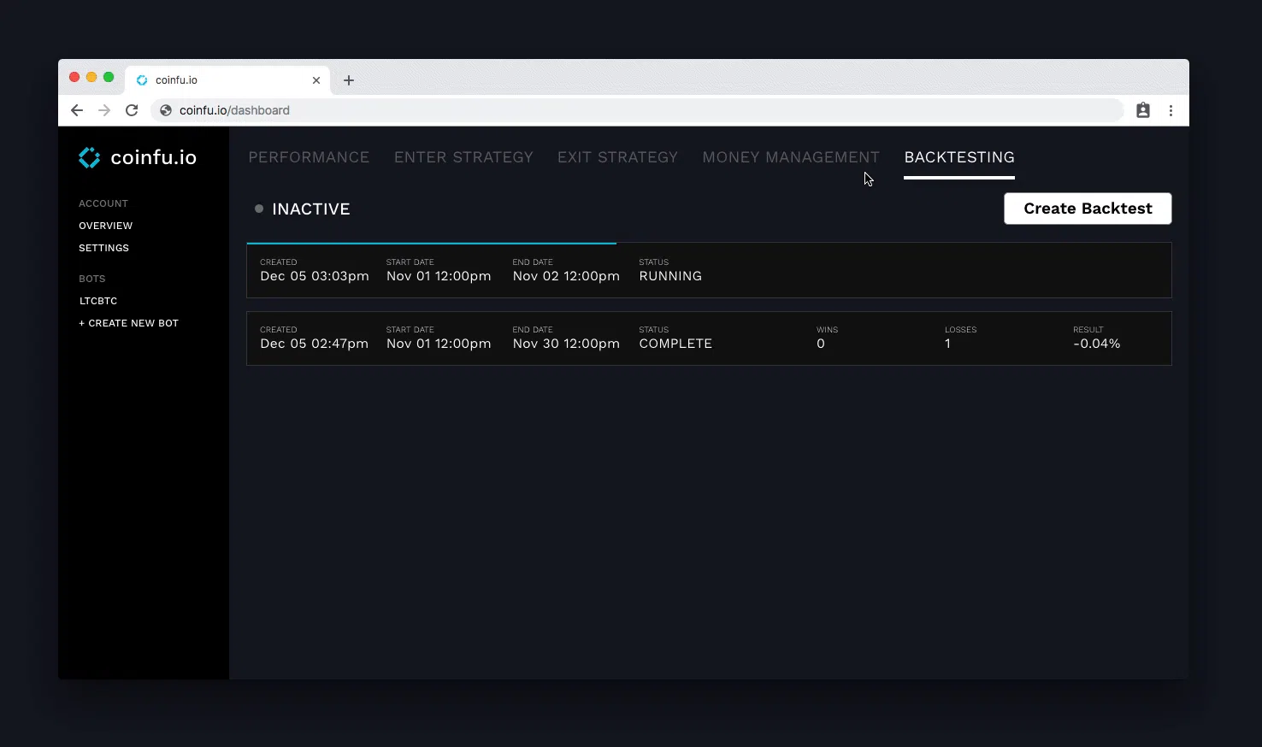Click created date Dec 05 02:47pm

click(315, 344)
